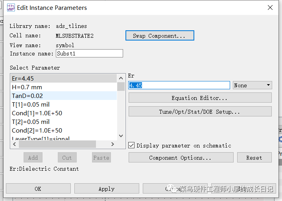
Task: Select Cond[1]=1.0E+50 parameter entry
Action: pos(37,113)
